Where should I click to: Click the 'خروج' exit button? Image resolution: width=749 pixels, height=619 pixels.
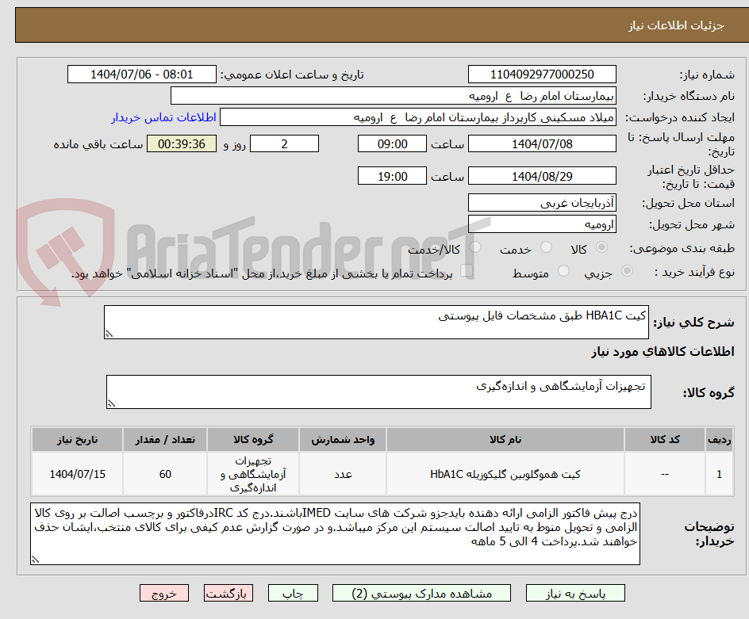click(x=163, y=593)
